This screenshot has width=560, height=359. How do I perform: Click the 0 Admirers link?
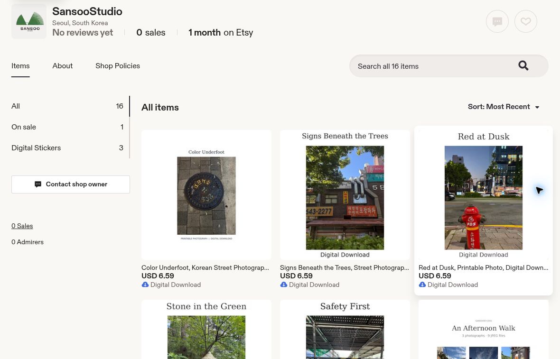point(28,242)
